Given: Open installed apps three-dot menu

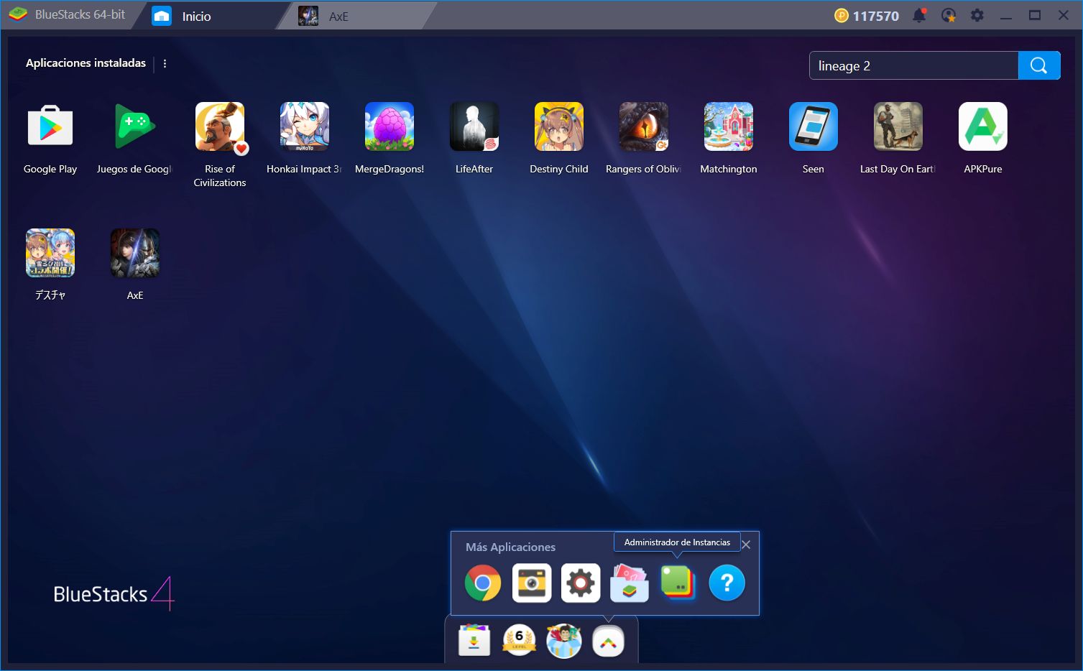Looking at the screenshot, I should [x=165, y=63].
